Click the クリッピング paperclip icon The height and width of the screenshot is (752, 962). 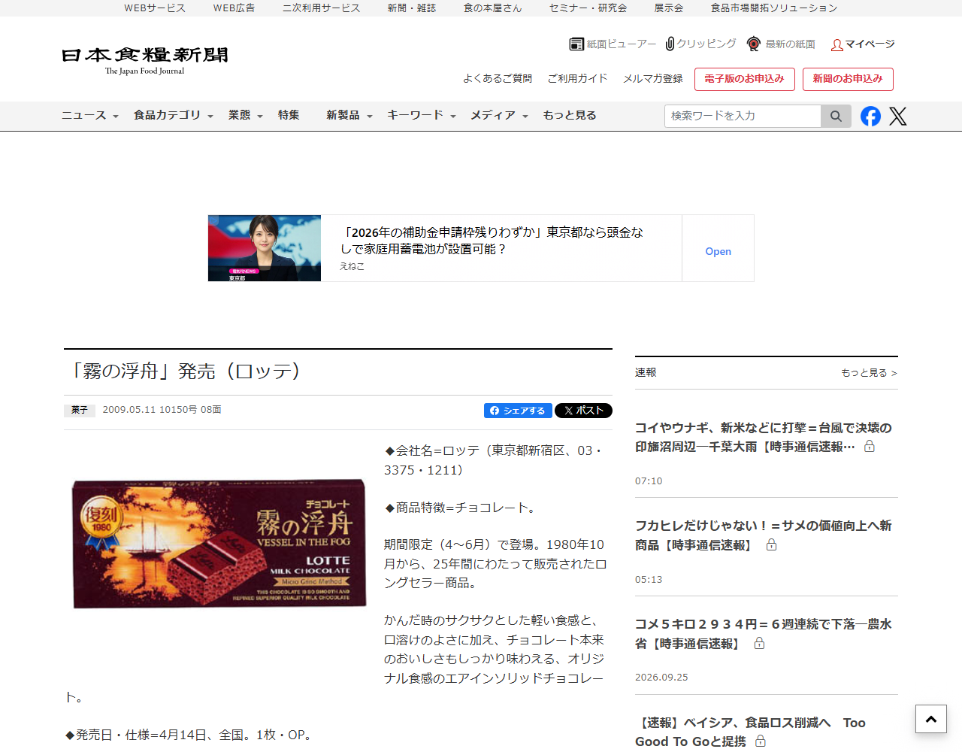[670, 44]
